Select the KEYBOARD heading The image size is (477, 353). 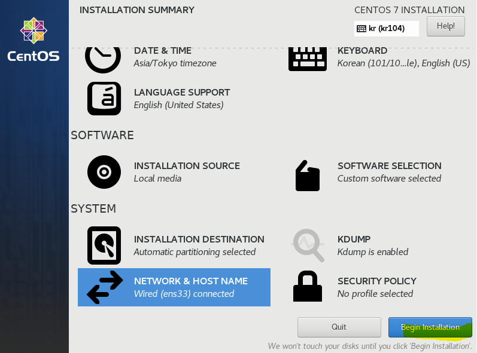click(x=362, y=51)
